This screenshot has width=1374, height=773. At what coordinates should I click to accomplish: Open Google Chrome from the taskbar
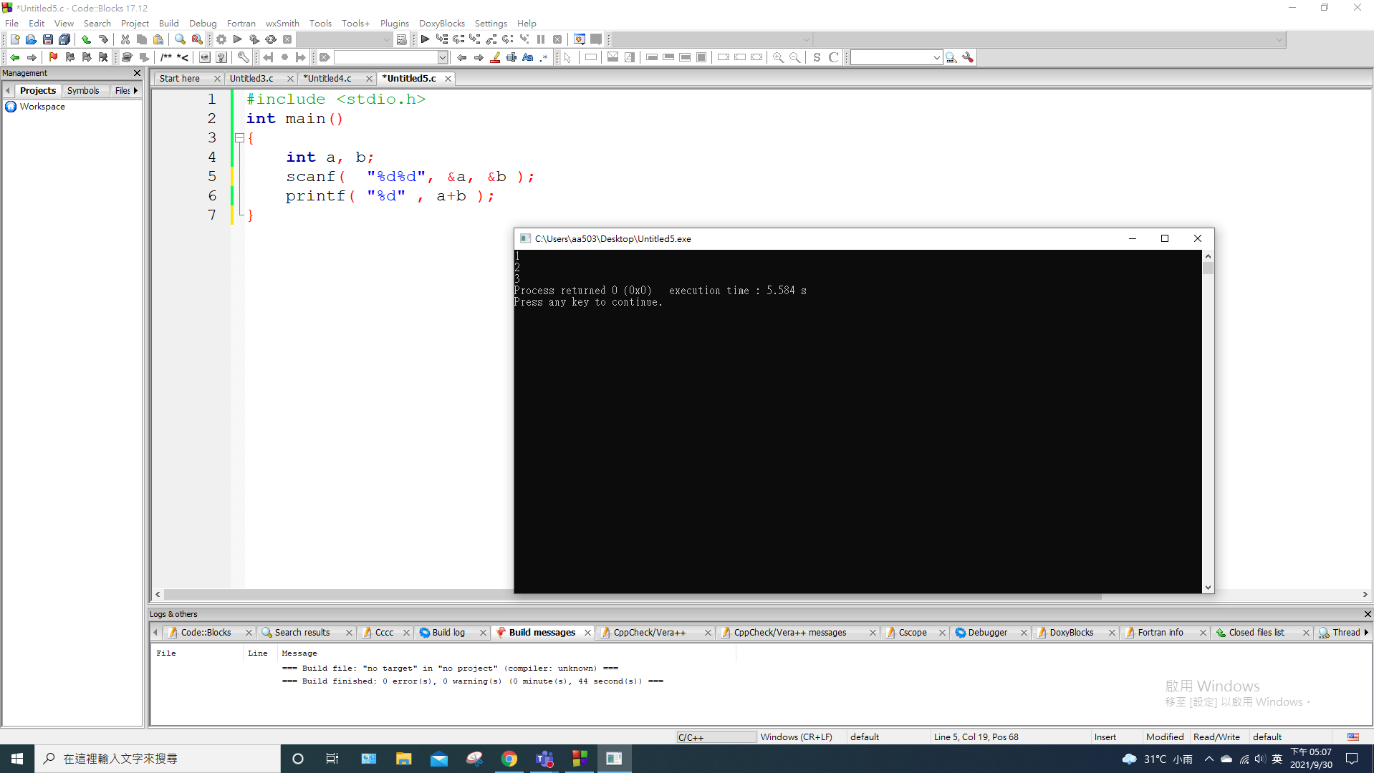tap(509, 759)
